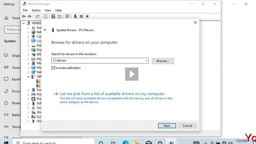Open Battery in Settings sidebar
256x144 pixels.
pos(12,115)
